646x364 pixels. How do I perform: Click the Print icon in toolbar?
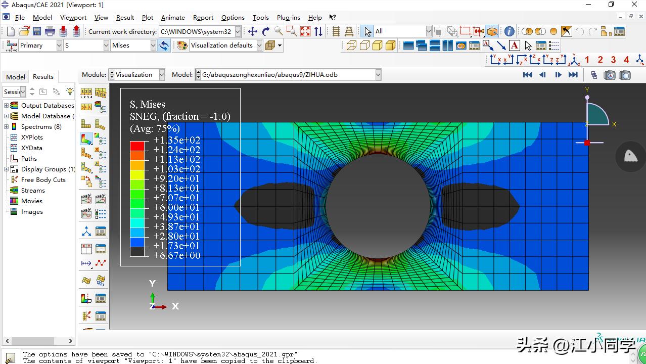[50, 31]
